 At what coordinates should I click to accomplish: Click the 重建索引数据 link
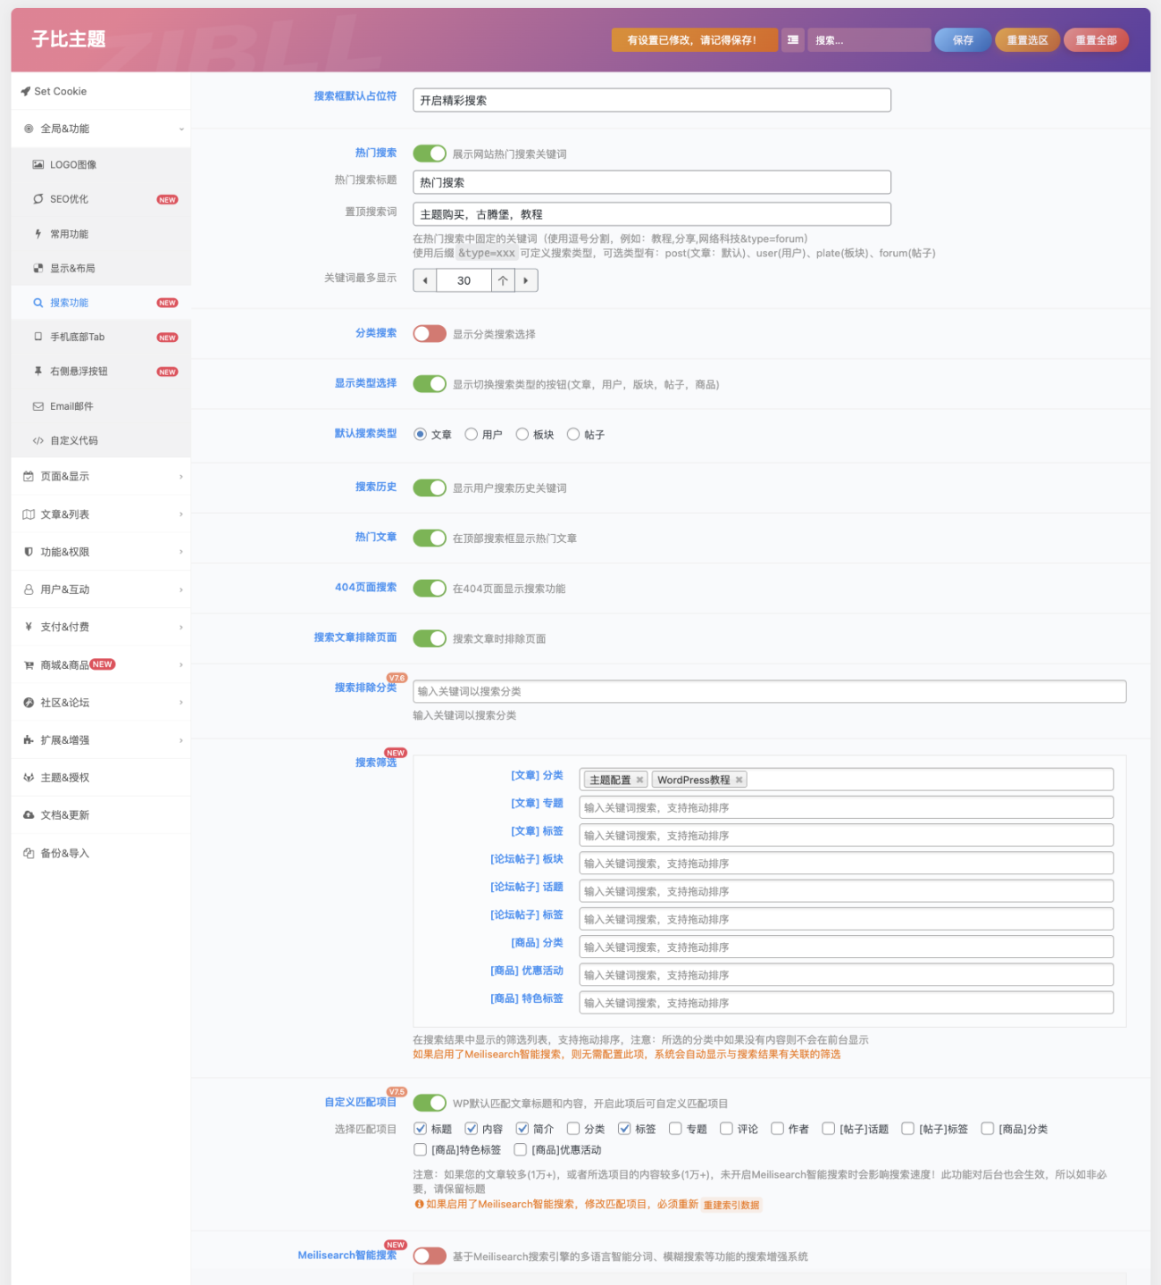(x=731, y=1205)
